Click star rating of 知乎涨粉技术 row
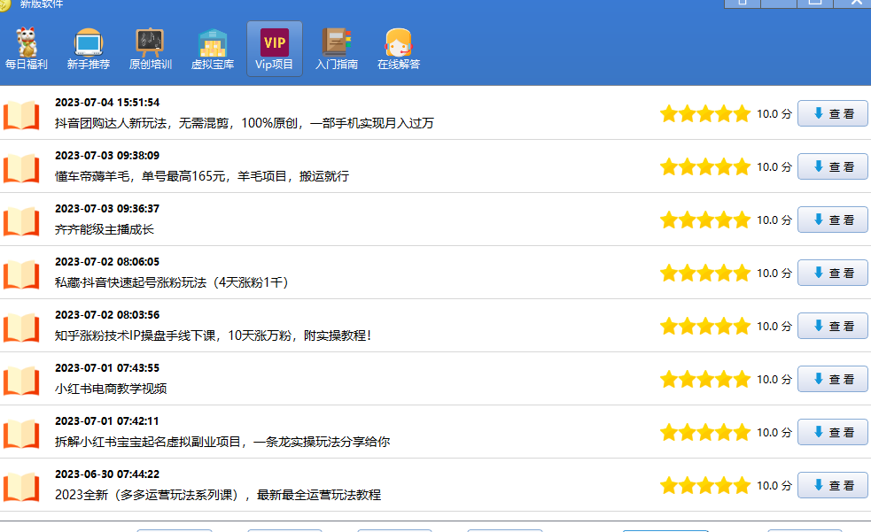871x532 pixels. pyautogui.click(x=705, y=326)
